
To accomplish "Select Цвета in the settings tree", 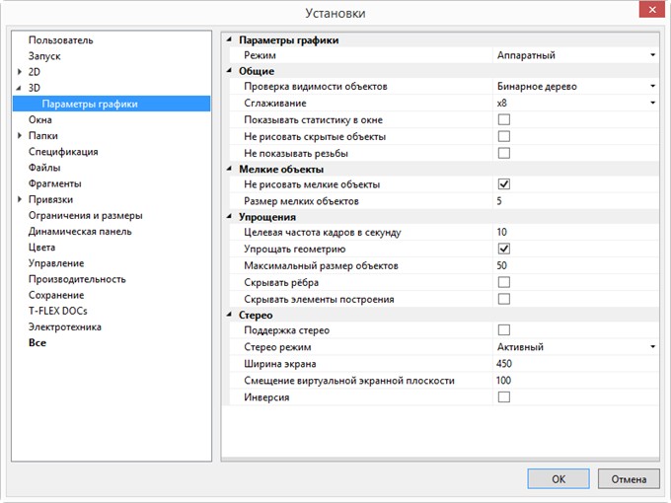I will [x=42, y=248].
